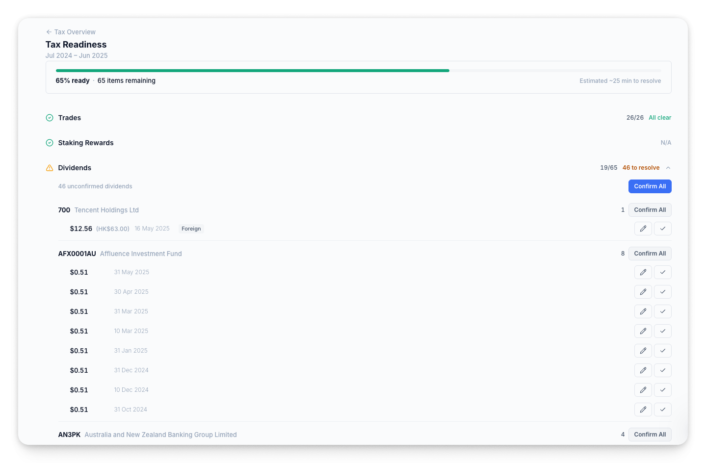The width and height of the screenshot is (706, 463).
Task: Click the 'AN3PK' ticker code
Action: tap(69, 435)
